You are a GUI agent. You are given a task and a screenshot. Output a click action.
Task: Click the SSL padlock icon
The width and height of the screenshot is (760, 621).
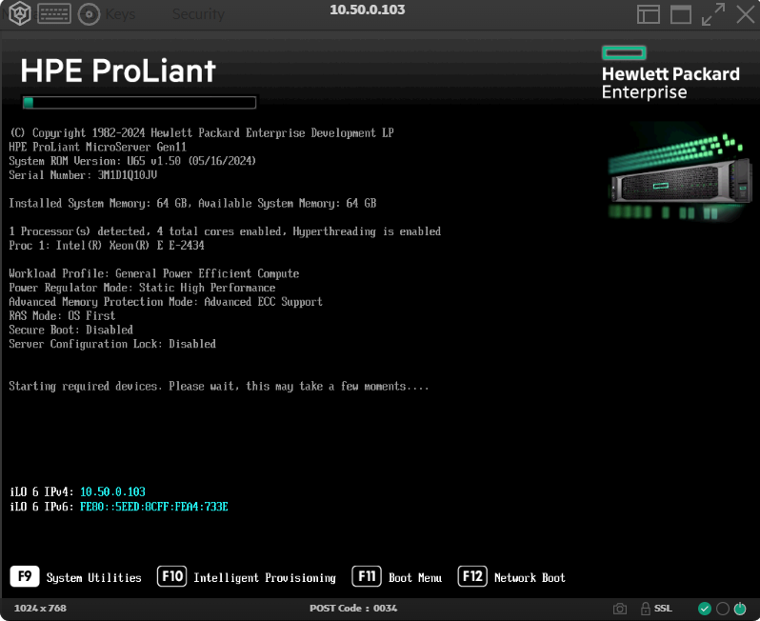[645, 609]
